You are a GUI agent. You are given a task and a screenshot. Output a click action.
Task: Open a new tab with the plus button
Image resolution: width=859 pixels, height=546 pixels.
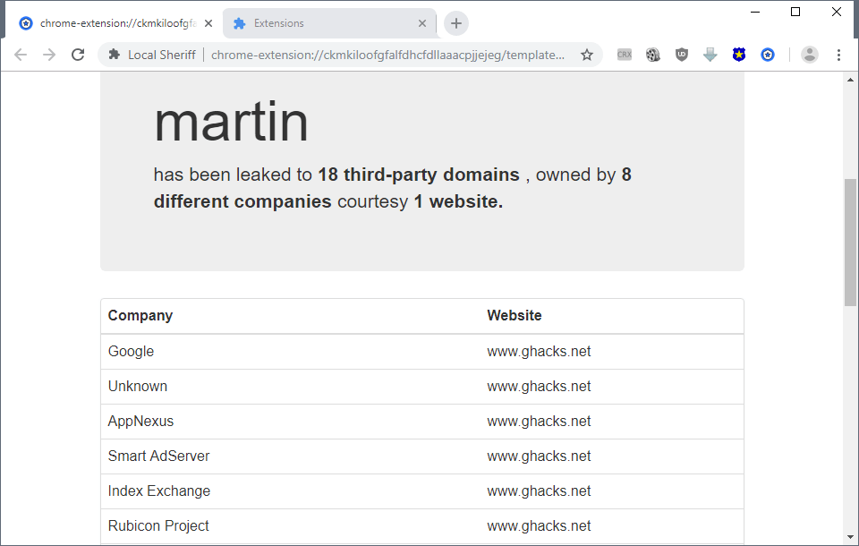coord(455,23)
